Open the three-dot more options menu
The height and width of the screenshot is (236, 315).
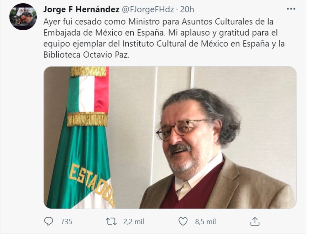(291, 9)
